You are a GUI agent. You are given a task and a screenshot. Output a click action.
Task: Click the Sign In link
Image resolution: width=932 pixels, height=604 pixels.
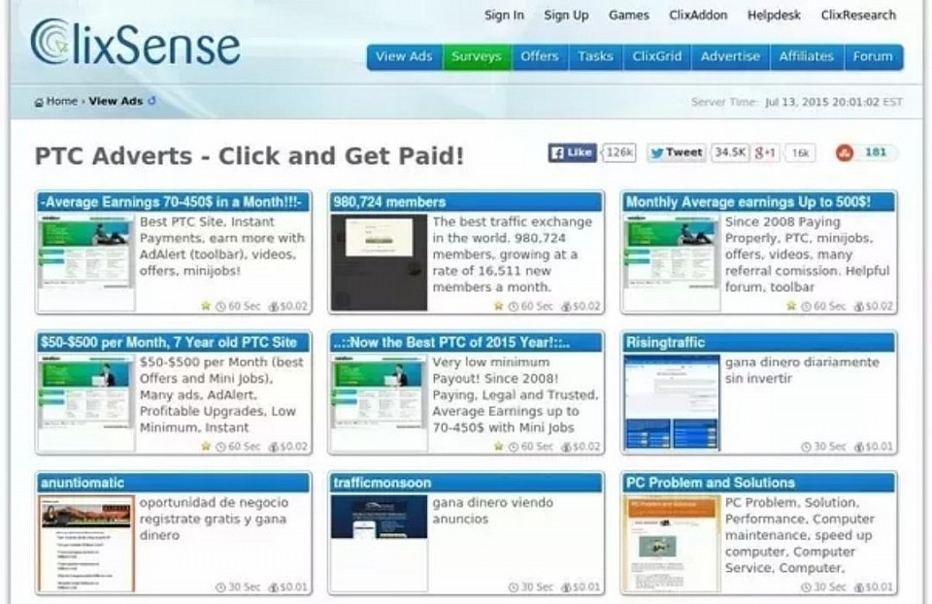pos(504,16)
